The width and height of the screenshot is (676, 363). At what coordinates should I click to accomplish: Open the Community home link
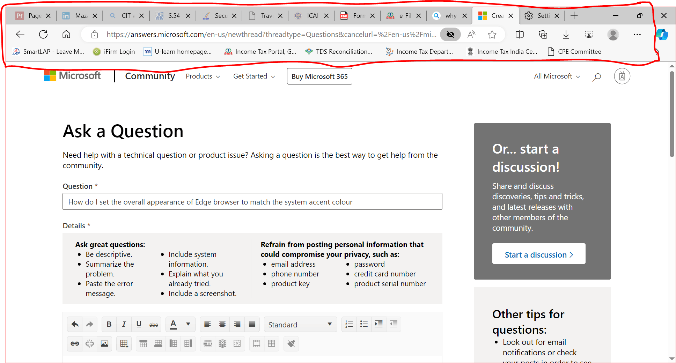(x=150, y=76)
